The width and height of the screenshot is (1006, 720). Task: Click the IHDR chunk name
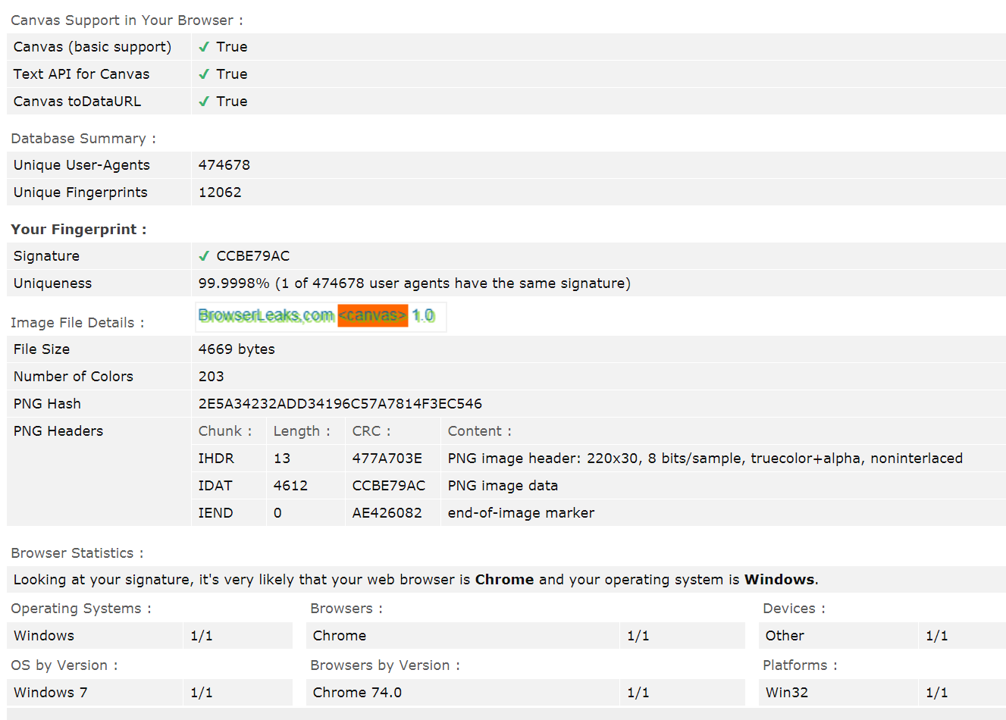pos(216,459)
